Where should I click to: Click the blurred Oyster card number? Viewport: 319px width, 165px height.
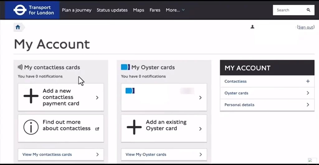(187, 91)
